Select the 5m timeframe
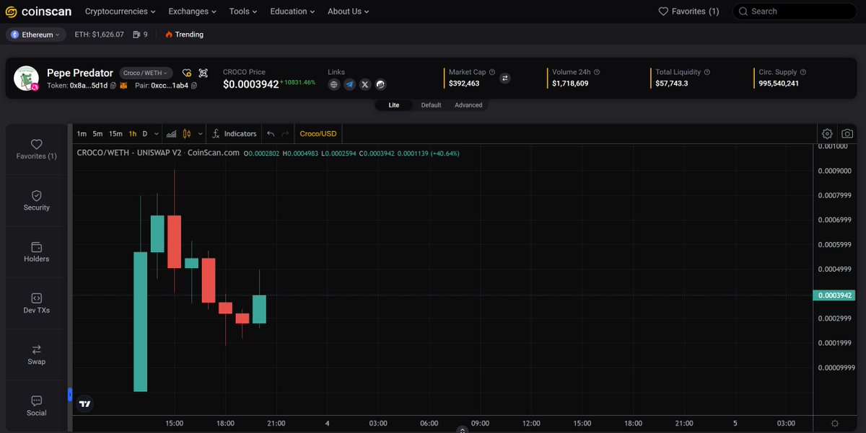Viewport: 866px width, 433px height. 97,133
